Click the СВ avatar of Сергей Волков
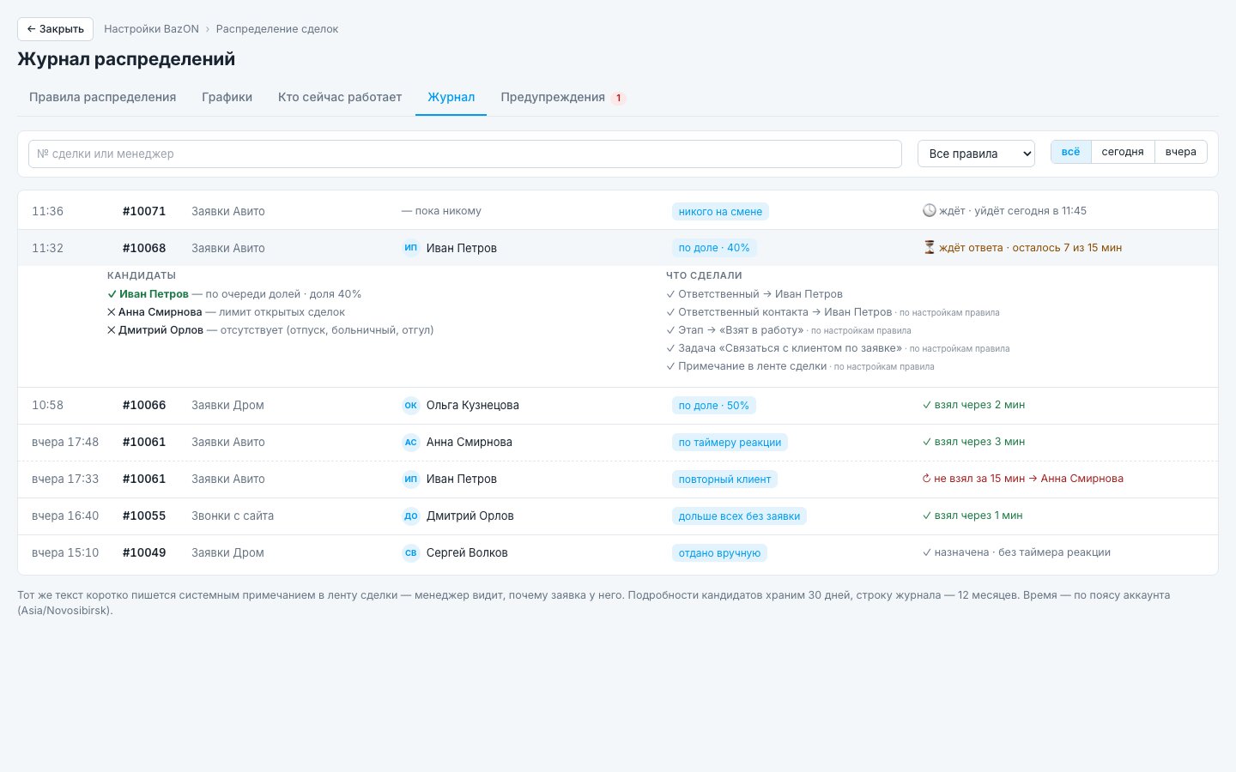 click(x=411, y=552)
